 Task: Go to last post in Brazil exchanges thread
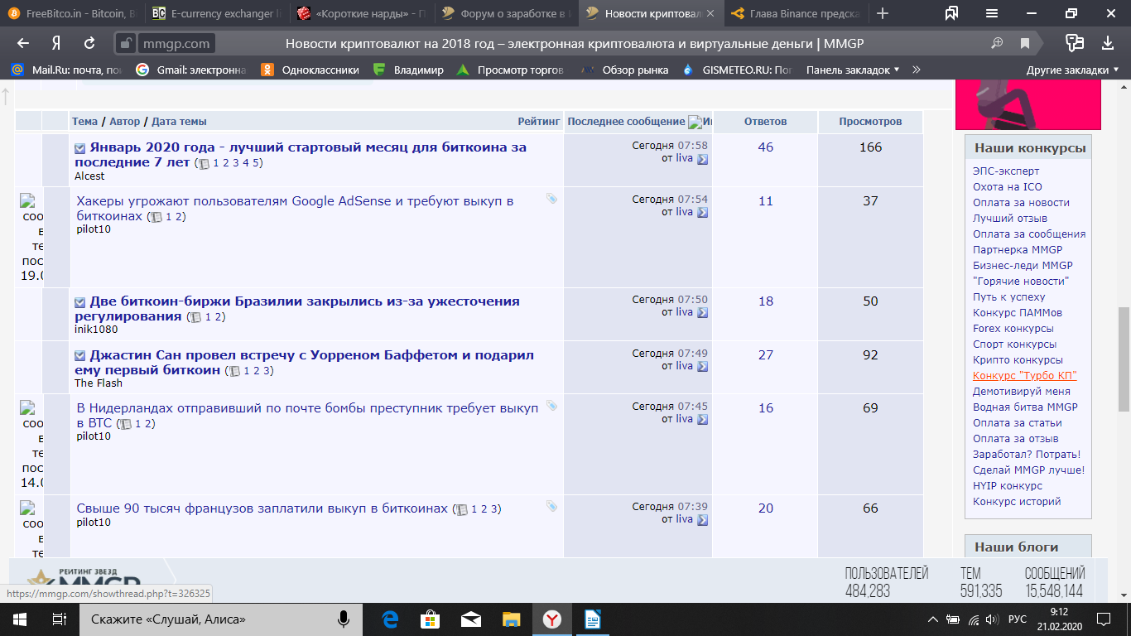pyautogui.click(x=703, y=312)
